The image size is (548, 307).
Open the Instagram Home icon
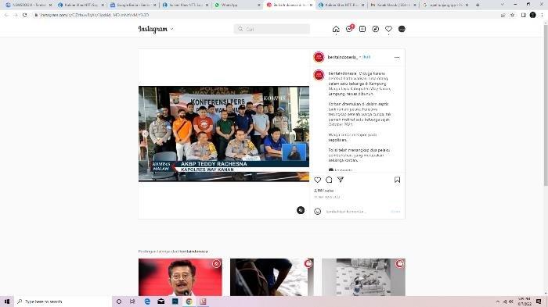(336, 29)
